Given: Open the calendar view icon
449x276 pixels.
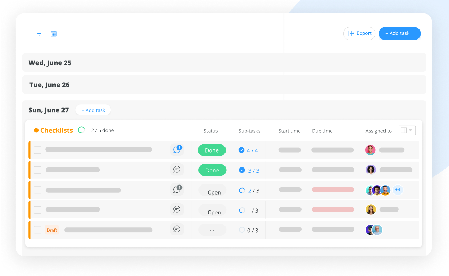Looking at the screenshot, I should pos(53,34).
